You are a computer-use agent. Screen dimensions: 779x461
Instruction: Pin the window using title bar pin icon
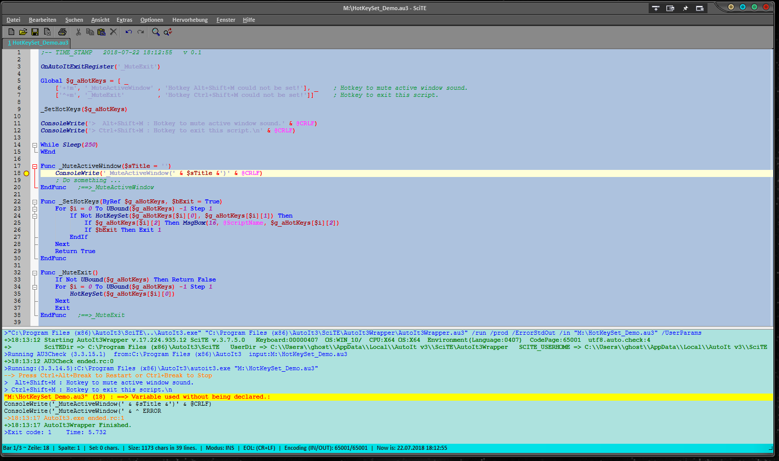tap(685, 8)
